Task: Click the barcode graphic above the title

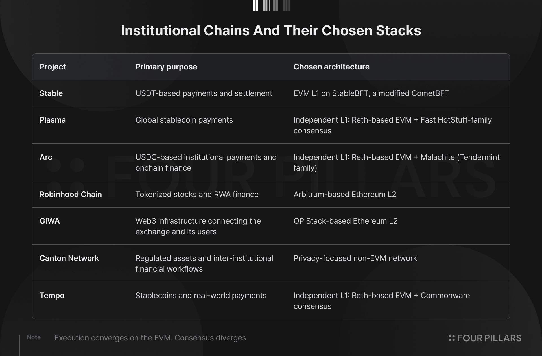Action: 271,6
